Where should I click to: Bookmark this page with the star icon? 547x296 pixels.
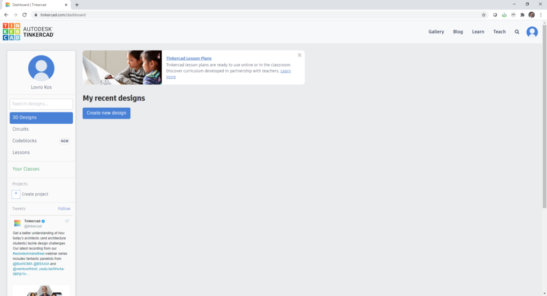click(x=483, y=15)
